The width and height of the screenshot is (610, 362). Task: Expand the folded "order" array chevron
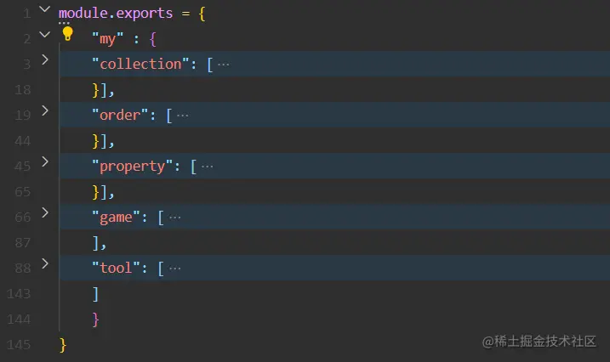coord(45,110)
